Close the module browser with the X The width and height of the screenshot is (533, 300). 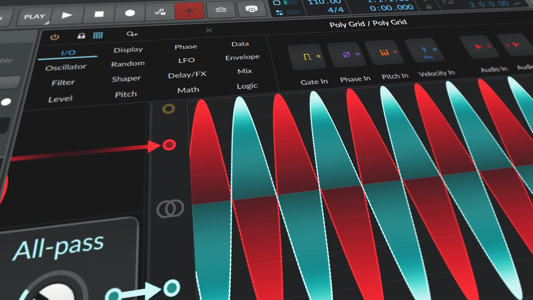click(209, 30)
